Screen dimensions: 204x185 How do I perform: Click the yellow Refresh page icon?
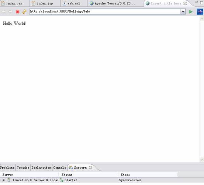[x=24, y=12]
